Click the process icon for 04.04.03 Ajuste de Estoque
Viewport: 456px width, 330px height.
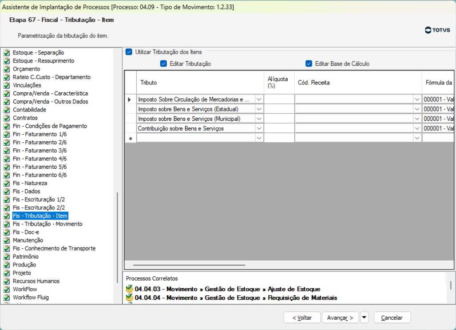[x=129, y=289]
